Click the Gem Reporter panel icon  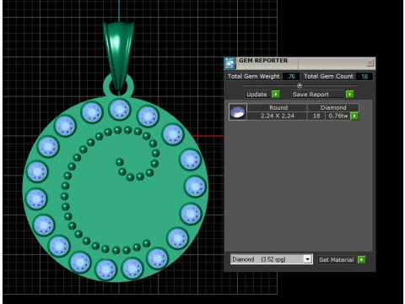coord(229,63)
